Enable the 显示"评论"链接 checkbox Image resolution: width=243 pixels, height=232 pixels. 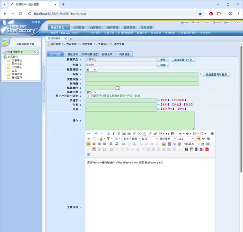tap(87, 96)
